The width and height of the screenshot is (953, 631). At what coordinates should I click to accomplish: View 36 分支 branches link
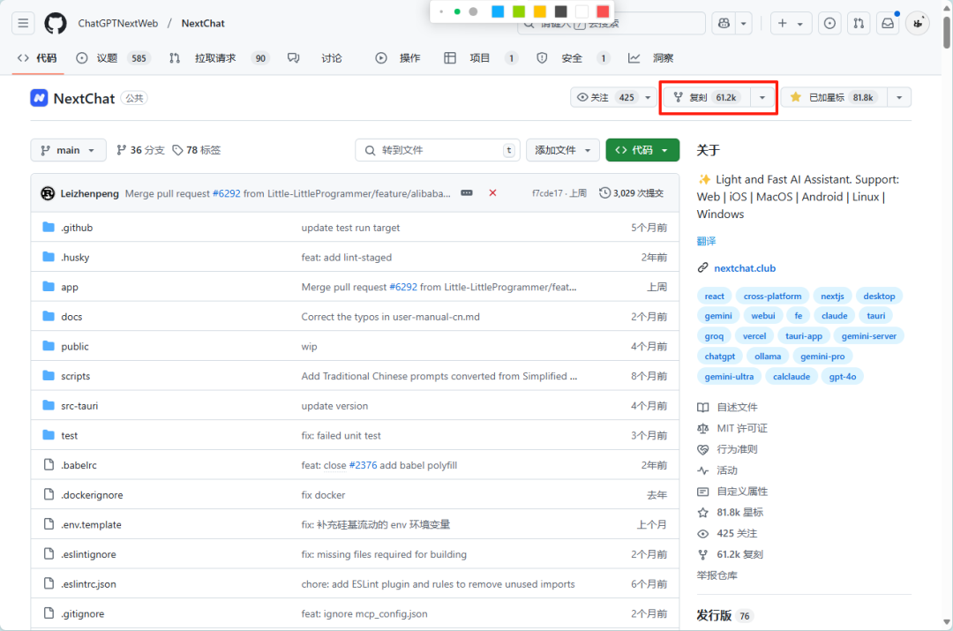tap(140, 150)
